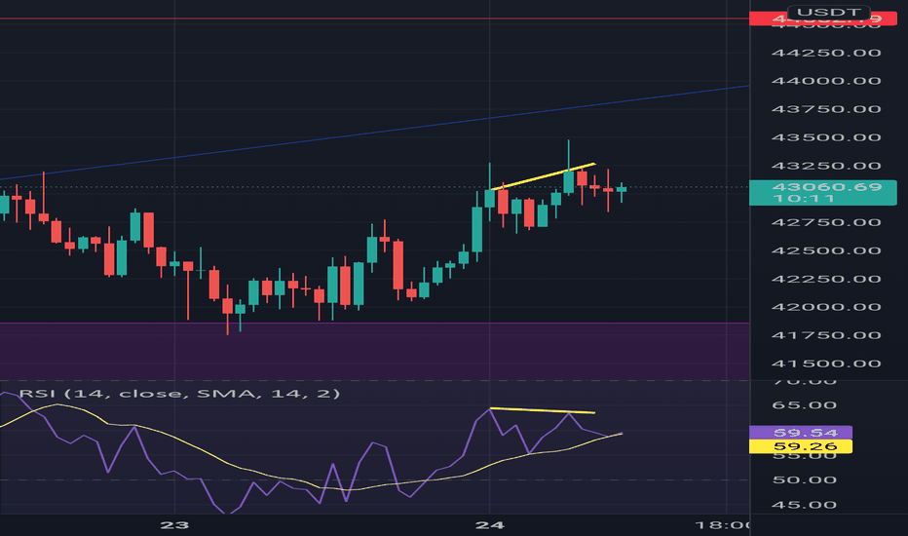Click the 42000.00 price axis label
The width and height of the screenshot is (908, 536).
coord(826,307)
